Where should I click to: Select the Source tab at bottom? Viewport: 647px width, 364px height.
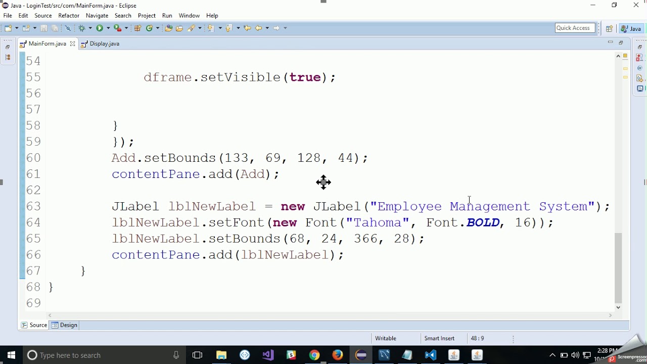point(34,325)
